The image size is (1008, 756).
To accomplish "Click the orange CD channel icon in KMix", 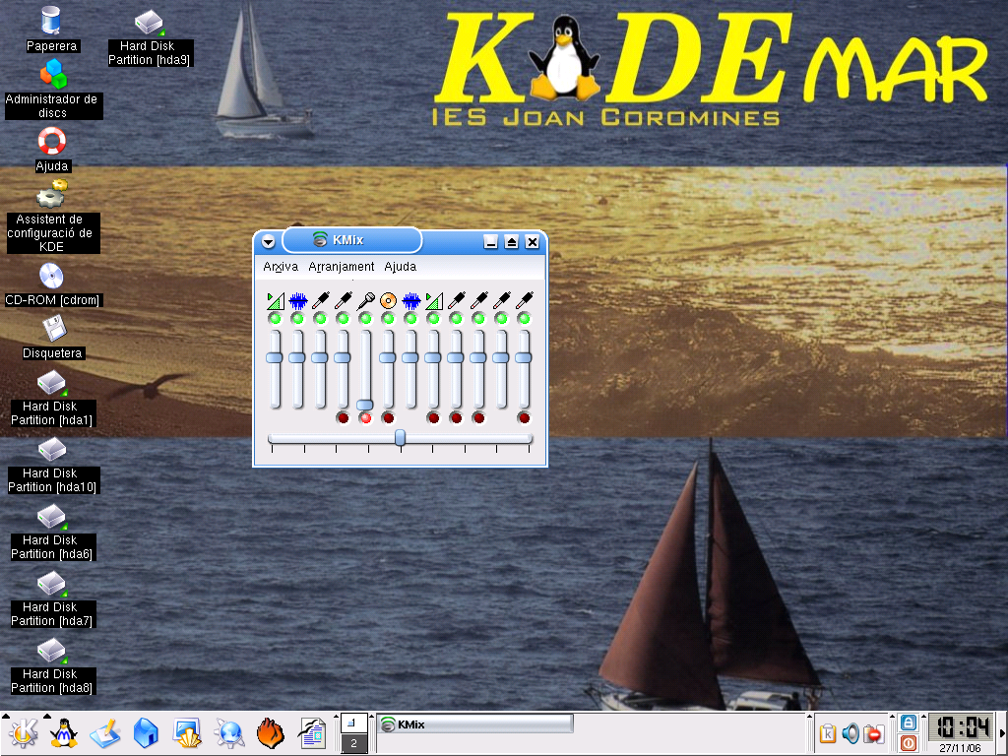I will [x=388, y=300].
